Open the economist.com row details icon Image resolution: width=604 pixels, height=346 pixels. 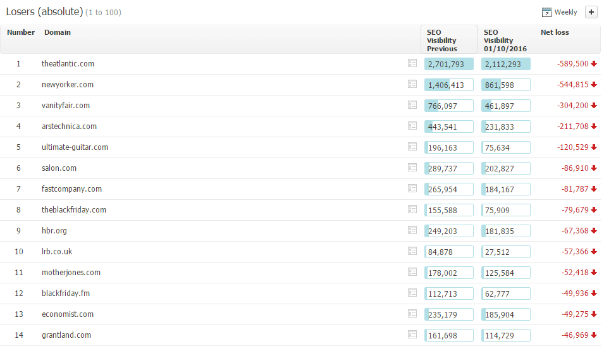point(412,314)
